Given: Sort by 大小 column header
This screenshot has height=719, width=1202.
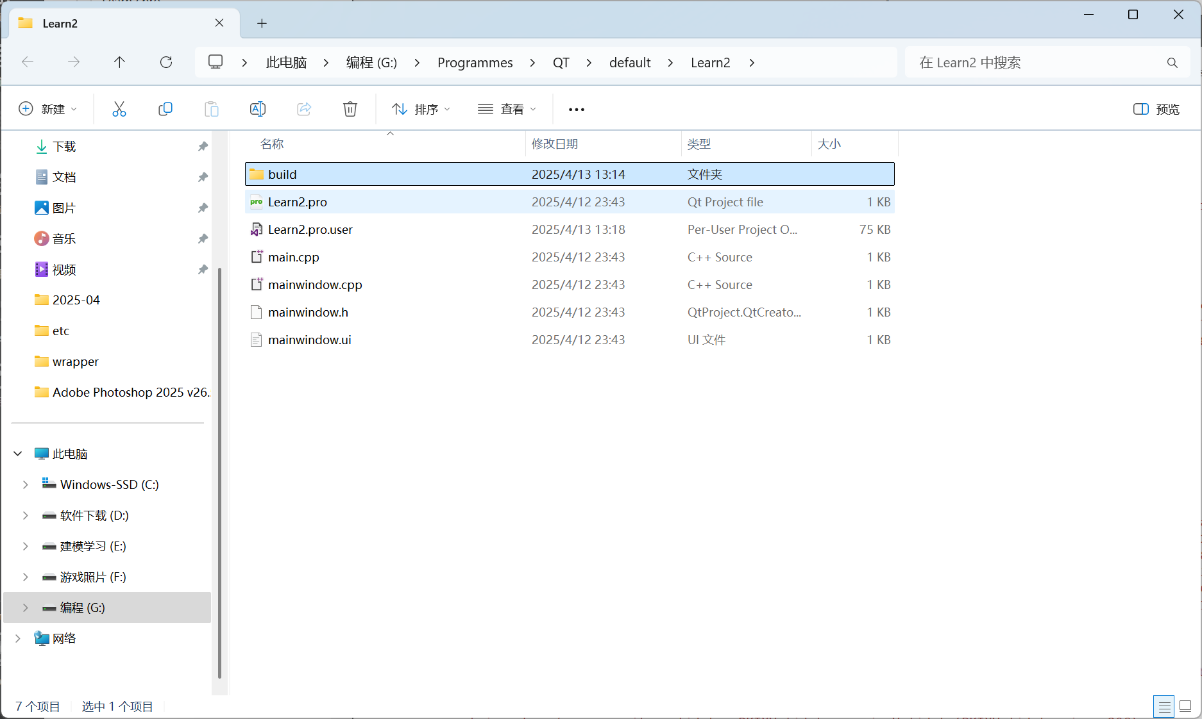Looking at the screenshot, I should [854, 144].
